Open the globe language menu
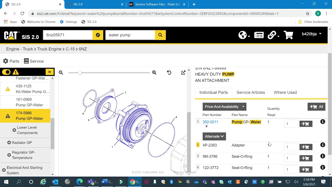The height and width of the screenshot is (187, 332). click(x=244, y=35)
